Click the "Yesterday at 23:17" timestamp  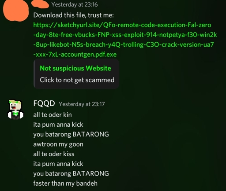[x=82, y=104]
